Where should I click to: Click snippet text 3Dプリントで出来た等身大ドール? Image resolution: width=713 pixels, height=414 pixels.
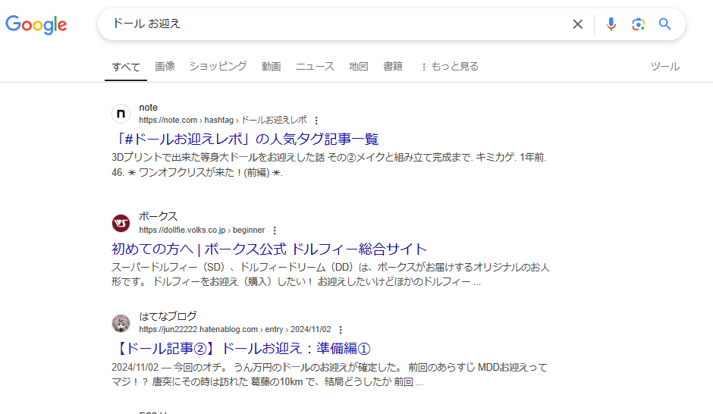186,157
